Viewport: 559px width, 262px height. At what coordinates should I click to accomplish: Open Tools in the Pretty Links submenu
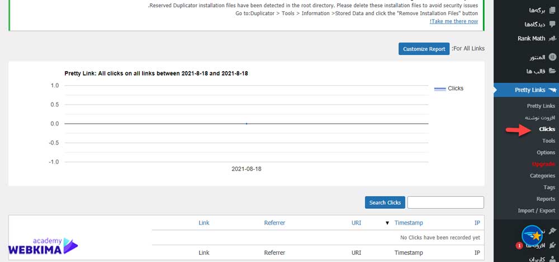tap(549, 141)
